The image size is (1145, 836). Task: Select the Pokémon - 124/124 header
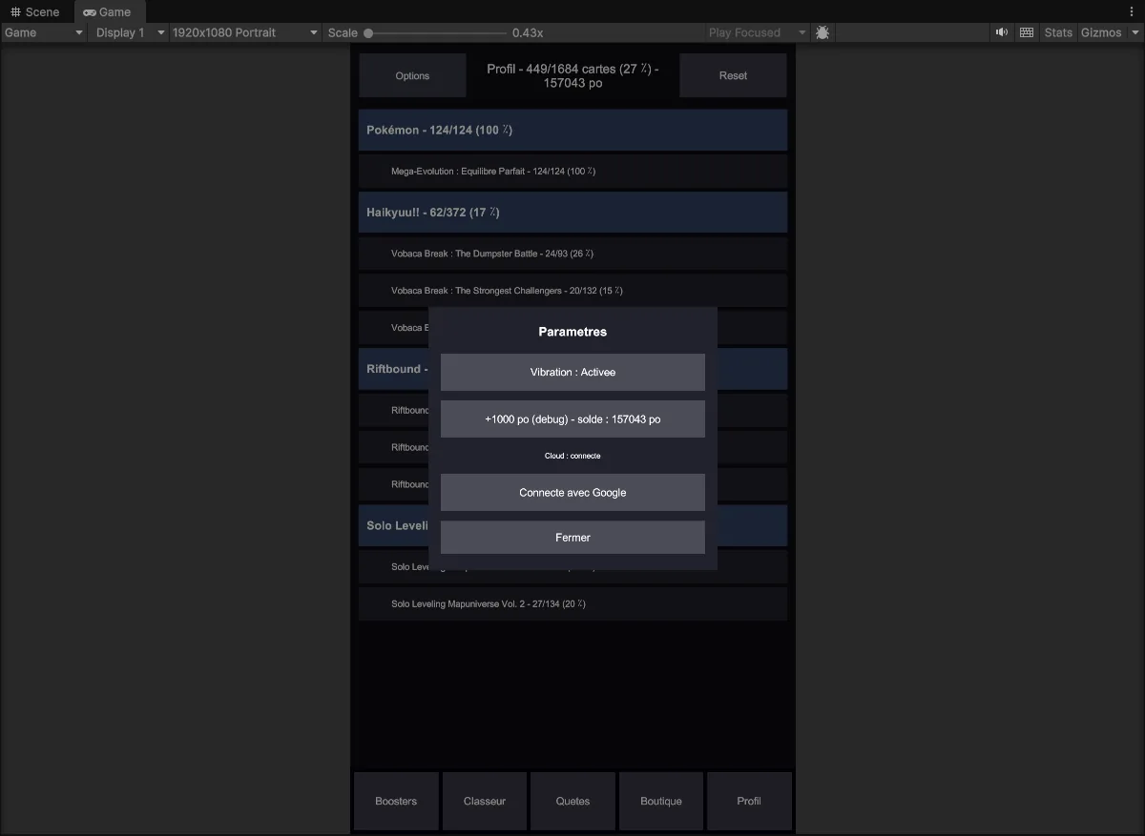pyautogui.click(x=572, y=130)
